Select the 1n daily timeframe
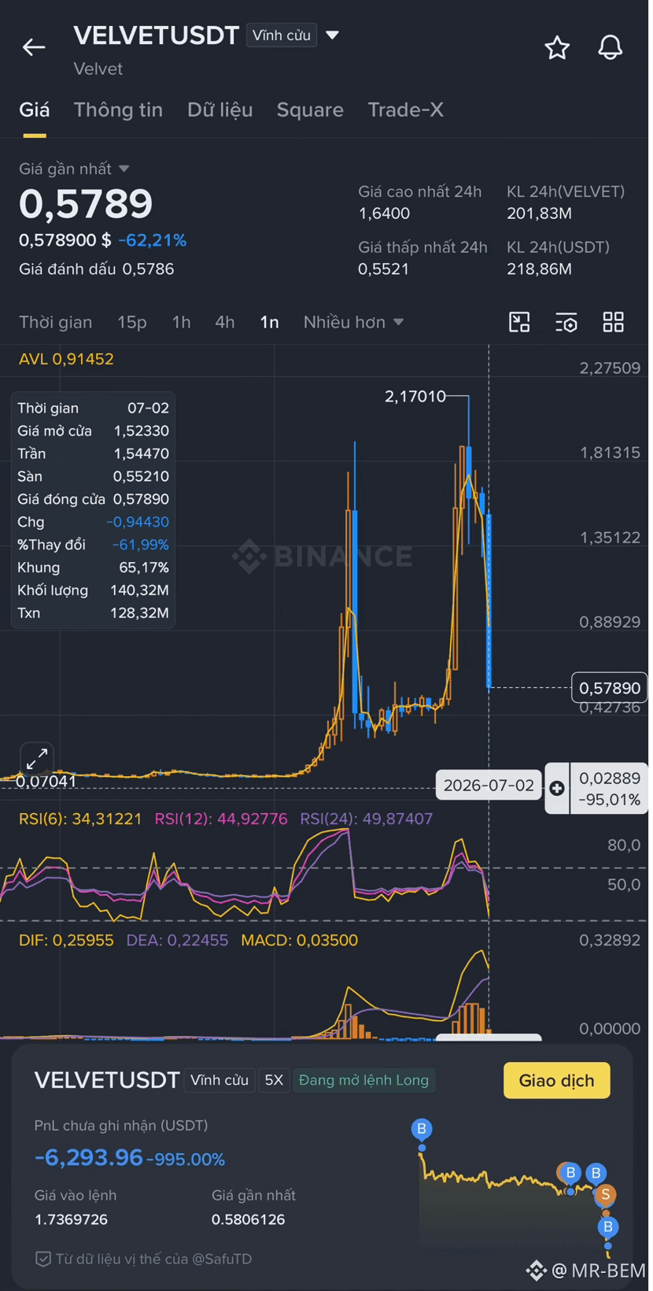Viewport: 653px width, 1291px height. [x=269, y=322]
